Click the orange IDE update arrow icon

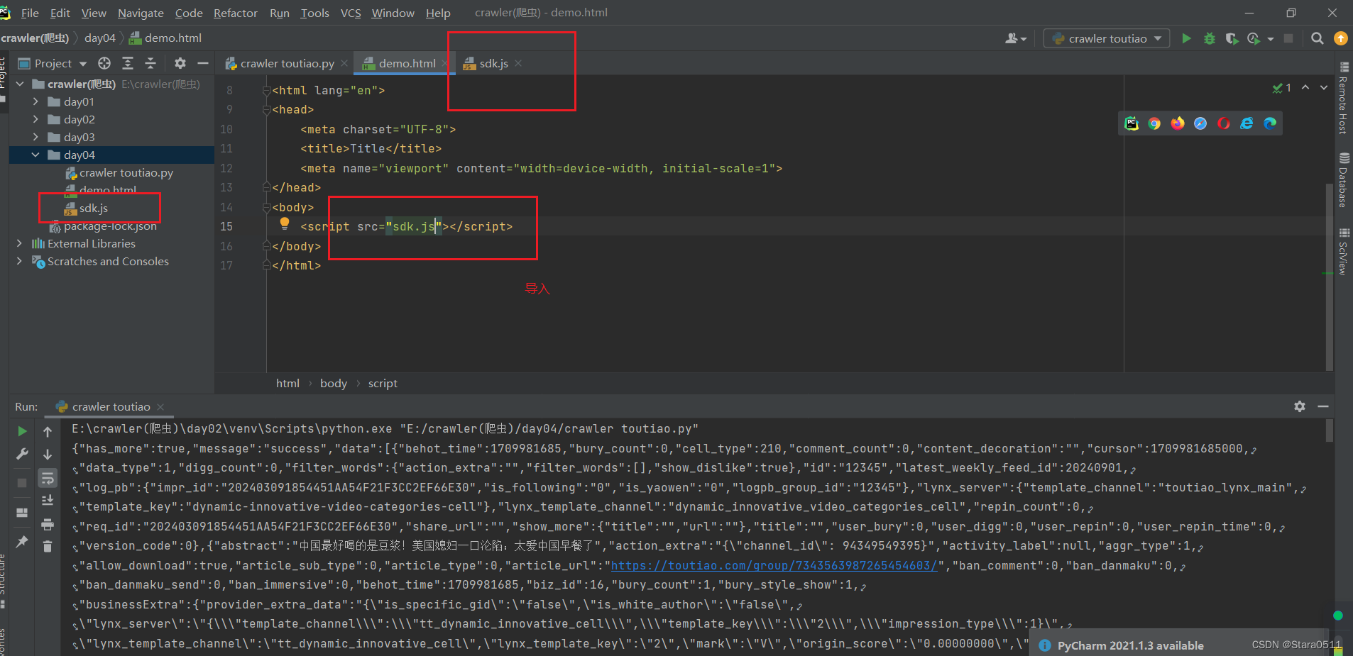click(1341, 38)
